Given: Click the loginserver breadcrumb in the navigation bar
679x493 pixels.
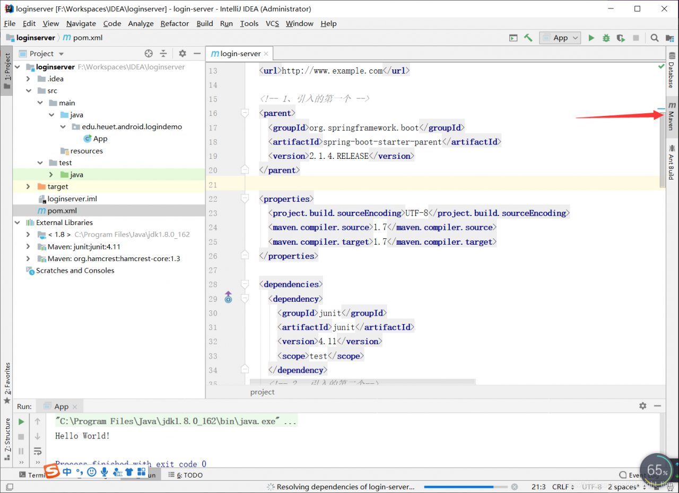Looking at the screenshot, I should [x=31, y=38].
